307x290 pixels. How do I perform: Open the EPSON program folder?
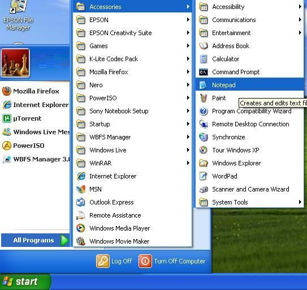tap(132, 20)
